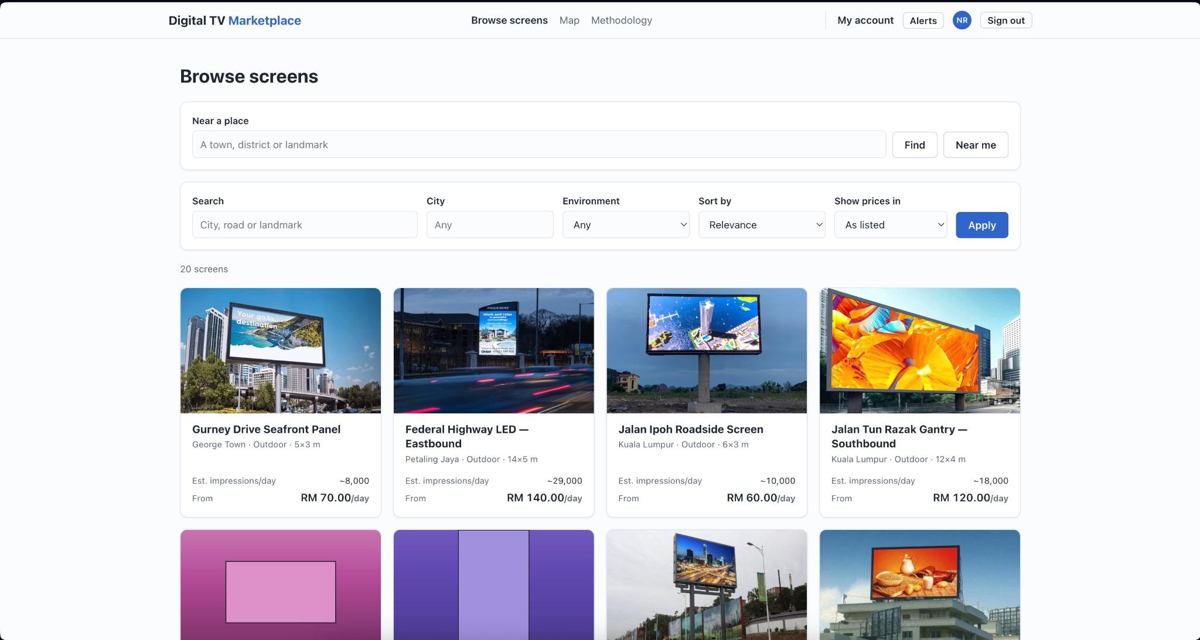Open the pink placeholder screen thumbnail
This screenshot has height=640, width=1200.
pos(281,585)
